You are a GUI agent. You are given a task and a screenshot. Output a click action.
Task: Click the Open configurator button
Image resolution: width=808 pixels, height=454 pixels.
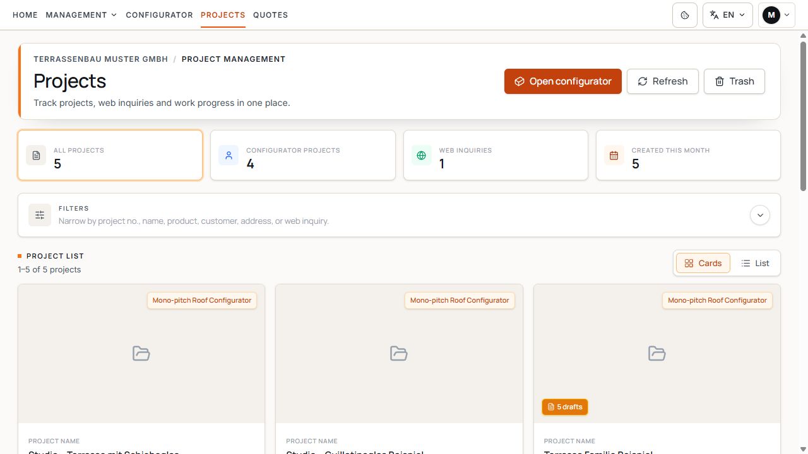[x=563, y=81]
